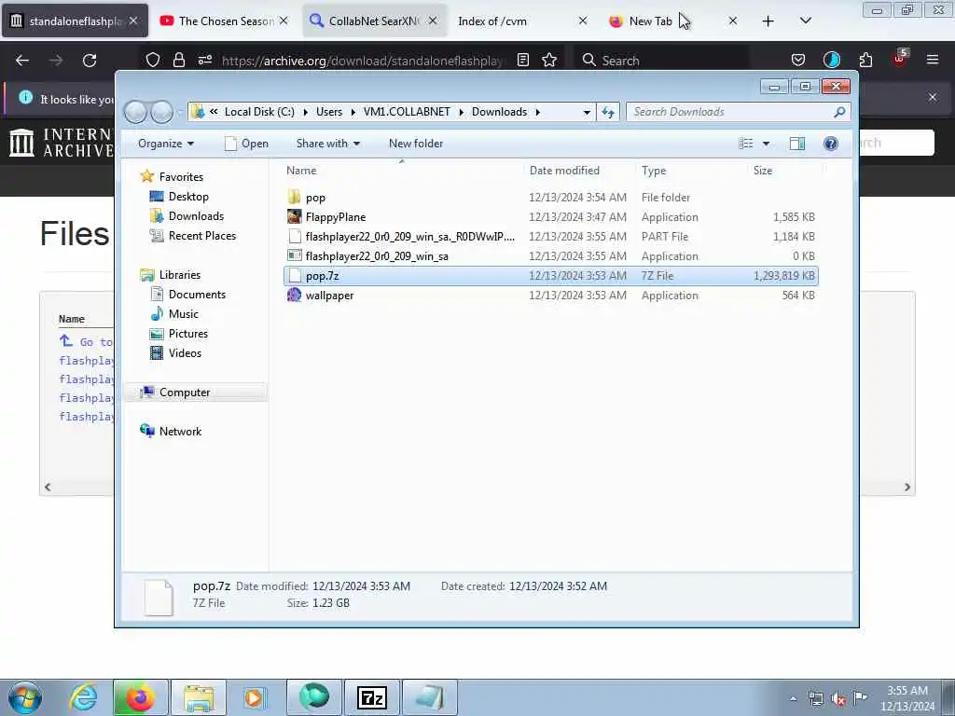Open Firefox extensions puzzle icon

pyautogui.click(x=865, y=60)
